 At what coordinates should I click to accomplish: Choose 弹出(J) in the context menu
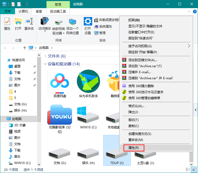point(156,112)
